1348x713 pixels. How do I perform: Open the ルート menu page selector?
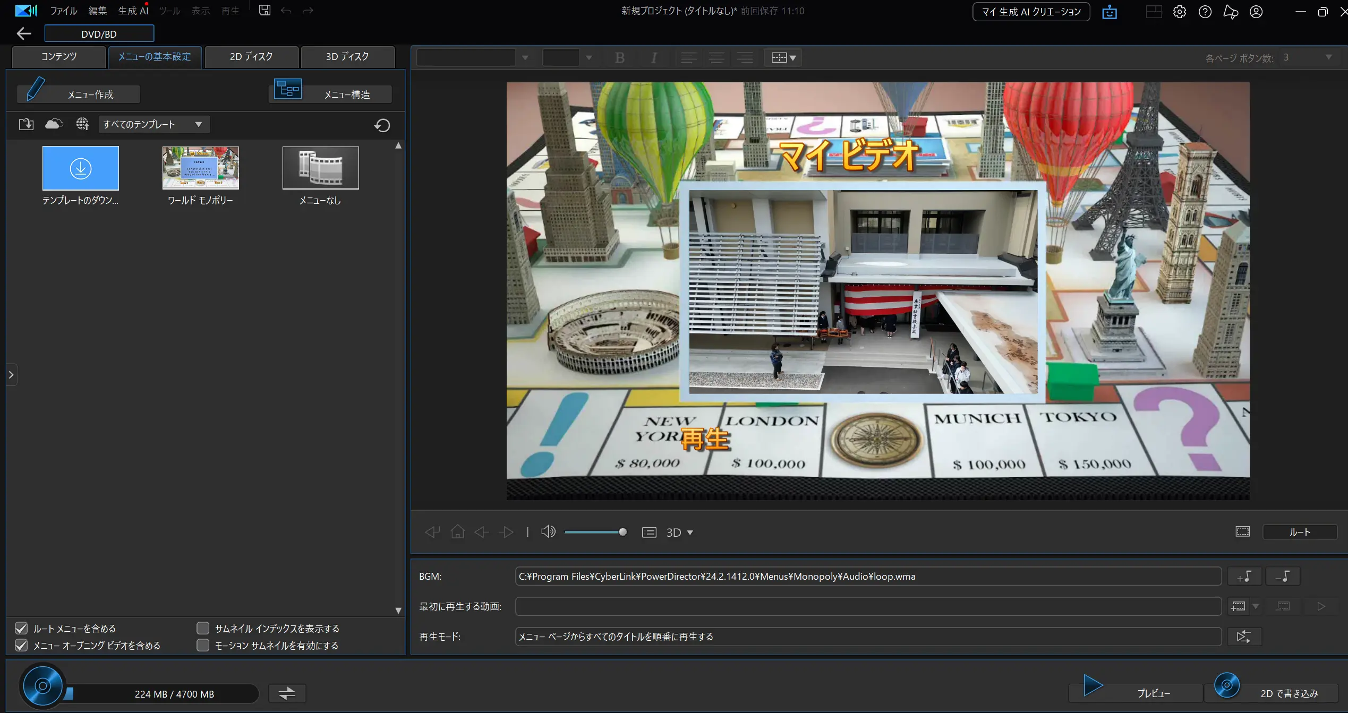point(1300,532)
